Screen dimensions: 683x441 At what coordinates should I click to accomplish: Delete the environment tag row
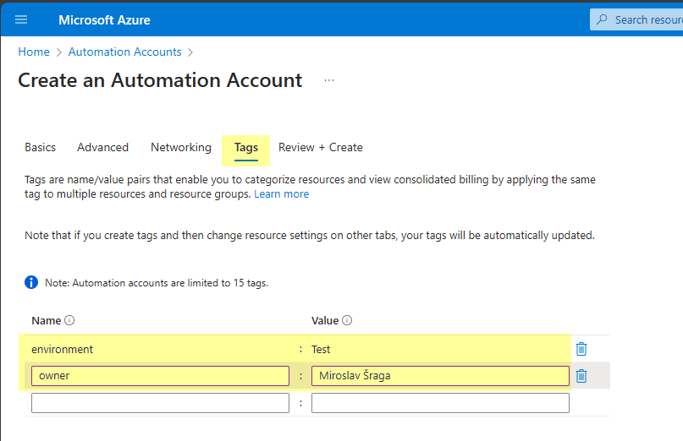[581, 349]
